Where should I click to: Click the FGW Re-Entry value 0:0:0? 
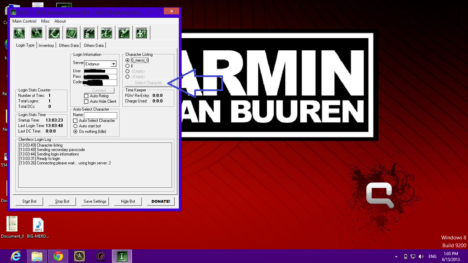(158, 96)
